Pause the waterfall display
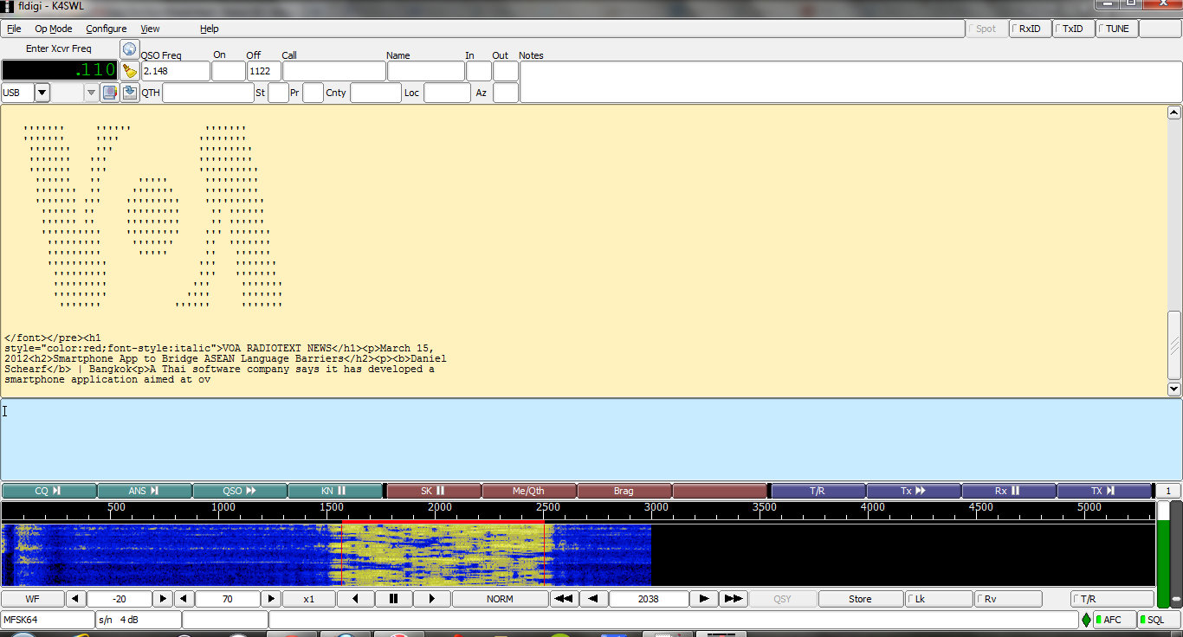 click(394, 599)
